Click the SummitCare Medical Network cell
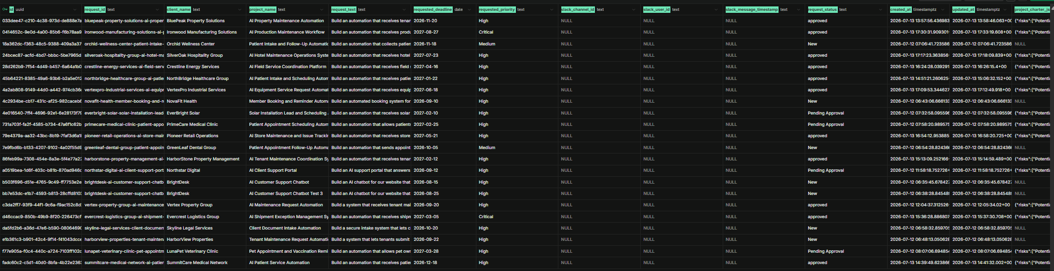Viewport: 1054px width, 271px height. [205, 263]
